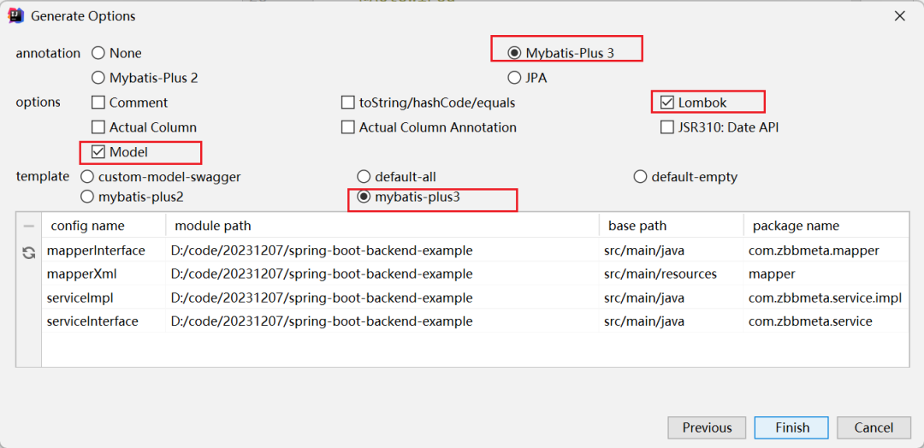Go back with the Previous button

tap(707, 427)
